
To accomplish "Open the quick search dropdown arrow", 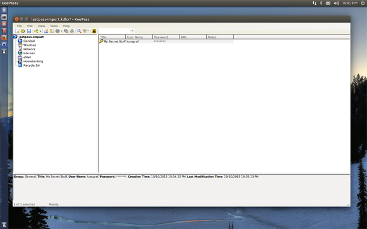I will click(132, 31).
